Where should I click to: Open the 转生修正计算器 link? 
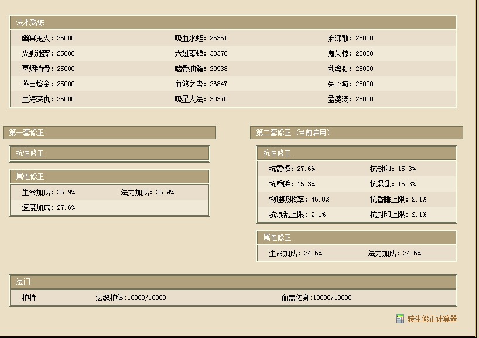click(x=432, y=319)
